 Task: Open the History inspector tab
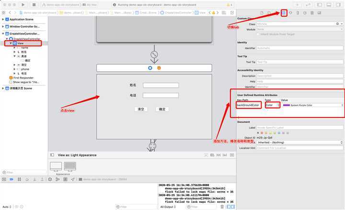click(x=269, y=13)
